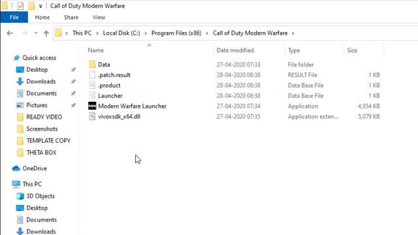
Task: Select the .product file icon
Action: (92, 86)
